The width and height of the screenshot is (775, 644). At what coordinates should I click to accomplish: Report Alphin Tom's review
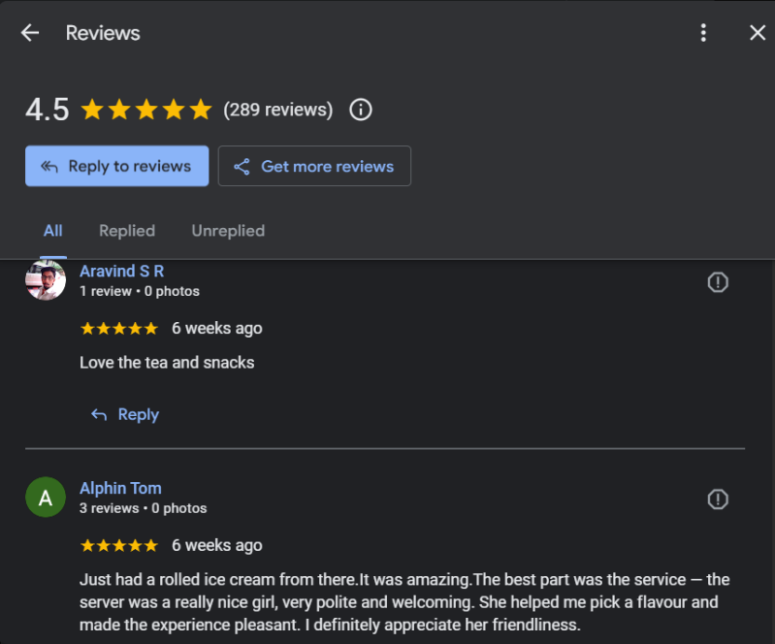pos(718,499)
